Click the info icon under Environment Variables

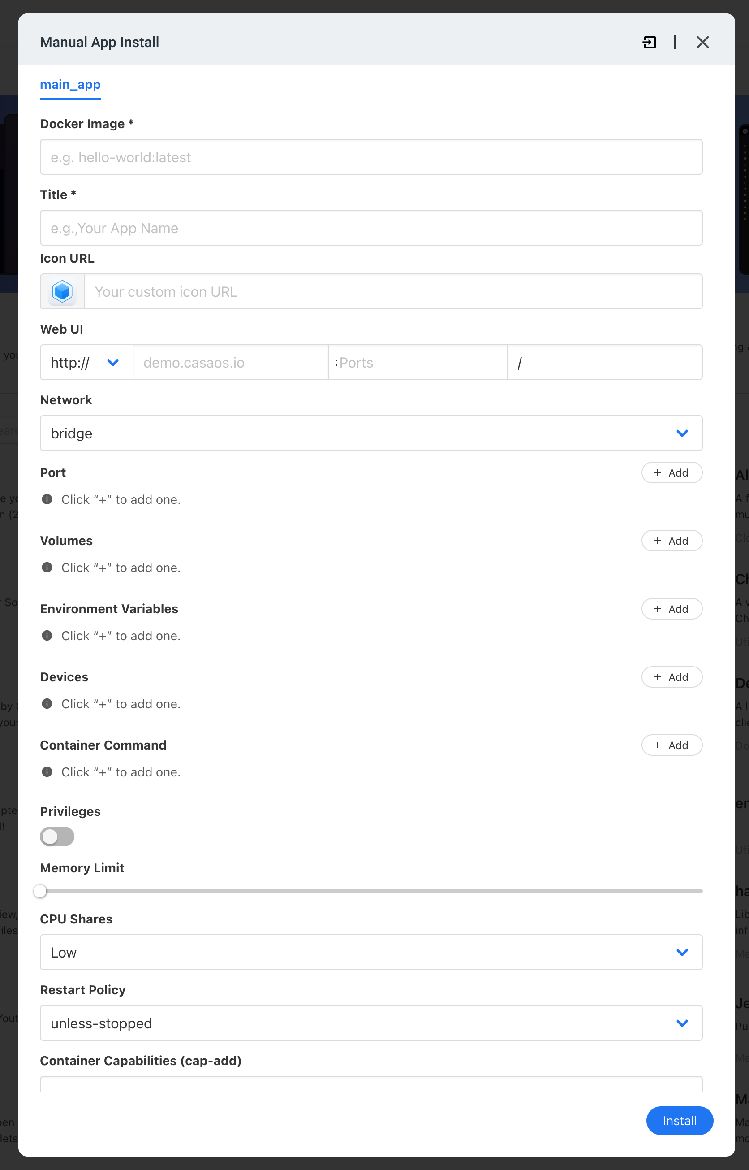(47, 636)
